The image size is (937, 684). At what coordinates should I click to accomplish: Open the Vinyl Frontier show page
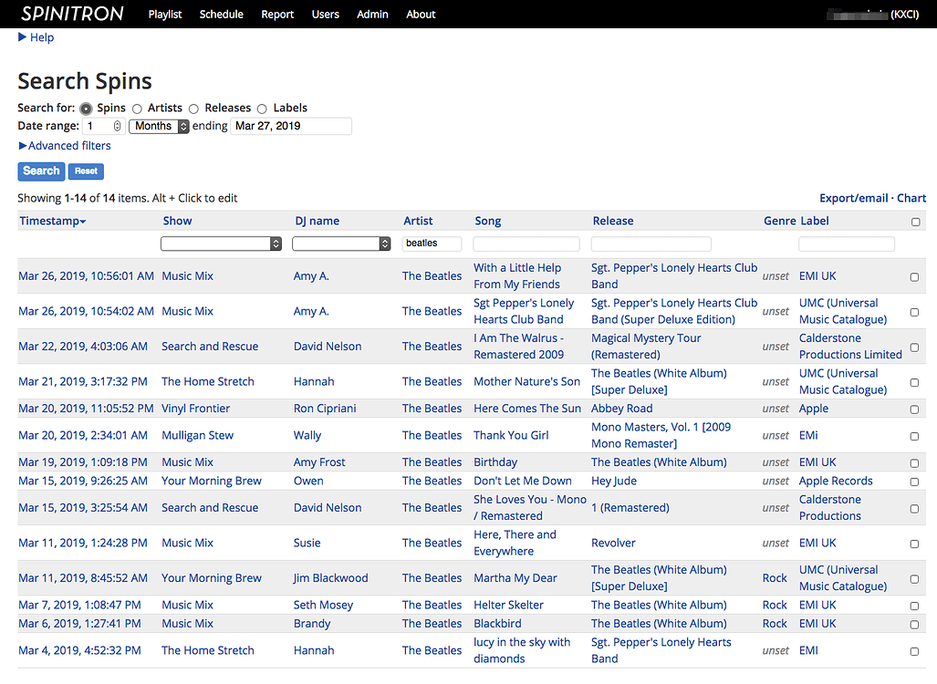point(197,409)
